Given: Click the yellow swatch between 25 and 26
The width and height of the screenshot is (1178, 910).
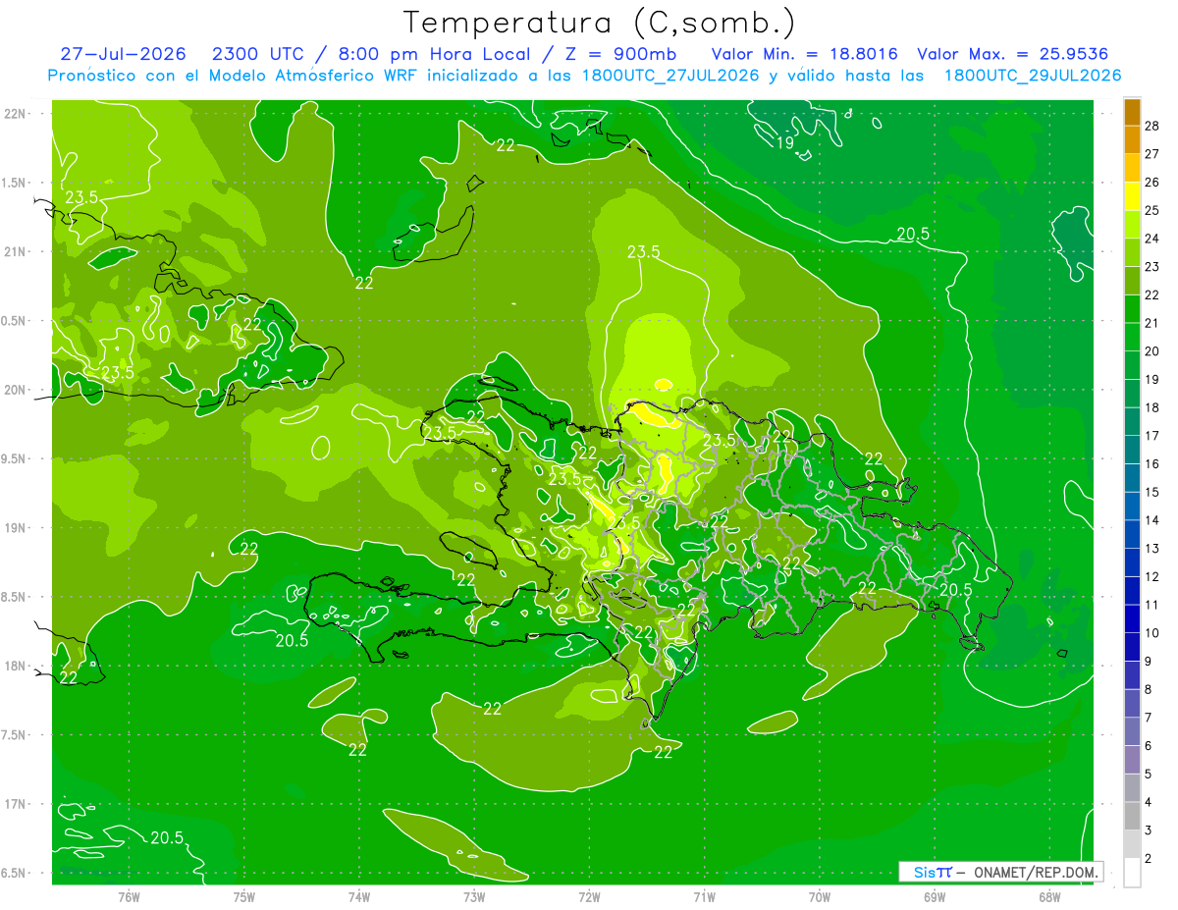Looking at the screenshot, I should click(x=1132, y=196).
